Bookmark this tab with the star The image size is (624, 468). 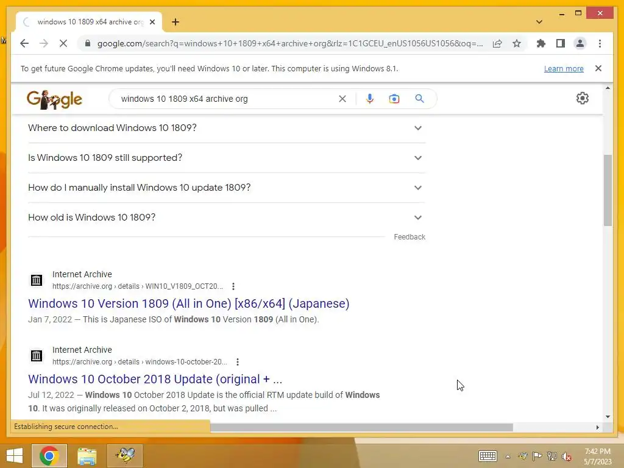[x=517, y=43]
